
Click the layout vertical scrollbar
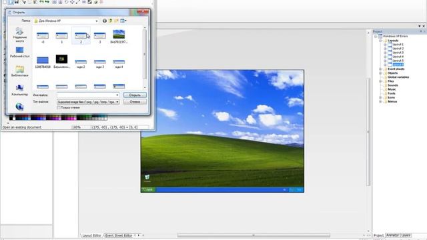tap(369, 132)
